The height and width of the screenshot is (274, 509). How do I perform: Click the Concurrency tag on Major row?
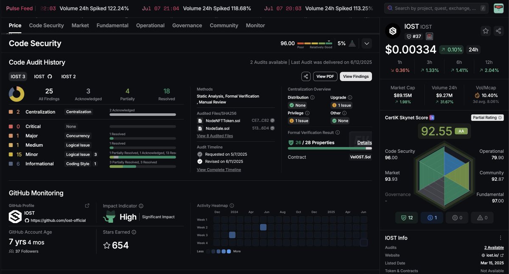click(x=78, y=136)
